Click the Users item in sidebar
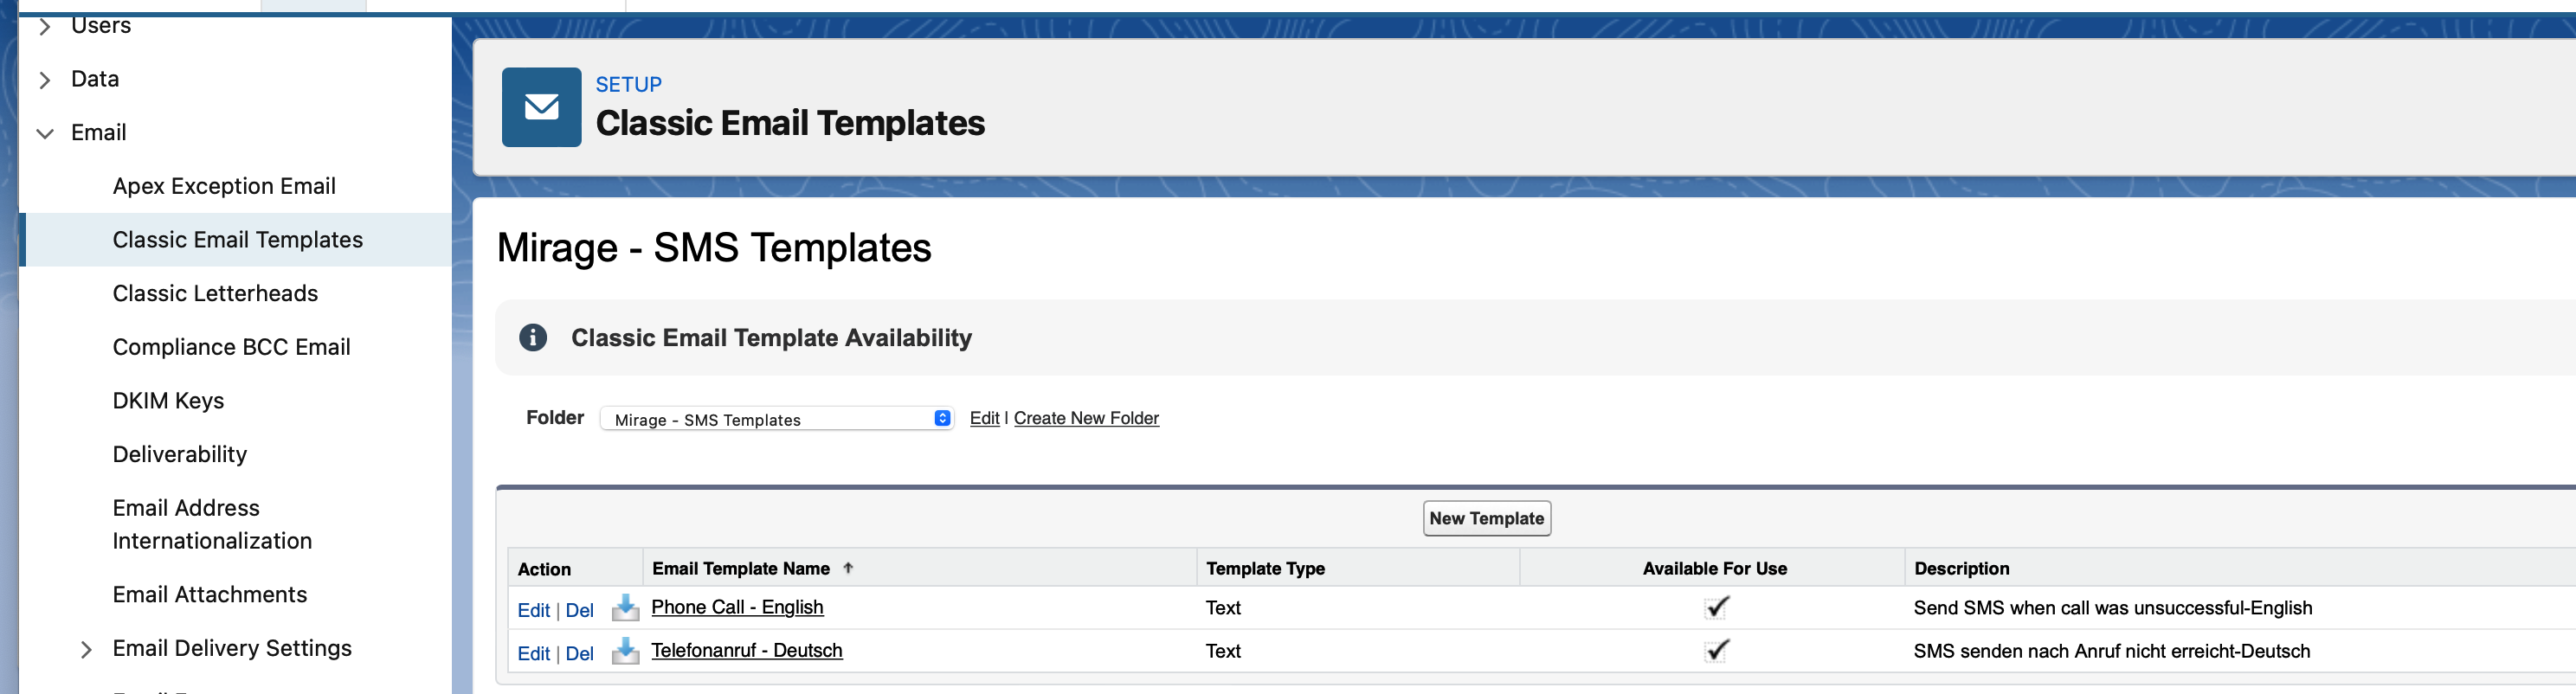The height and width of the screenshot is (694, 2576). click(x=101, y=26)
